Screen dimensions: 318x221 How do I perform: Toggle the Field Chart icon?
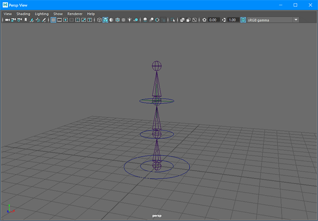[x=78, y=20]
